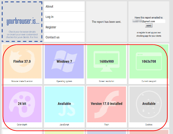Open the Flash Version 17.0 installed tile
The height and width of the screenshot is (134, 173).
pyautogui.click(x=107, y=104)
